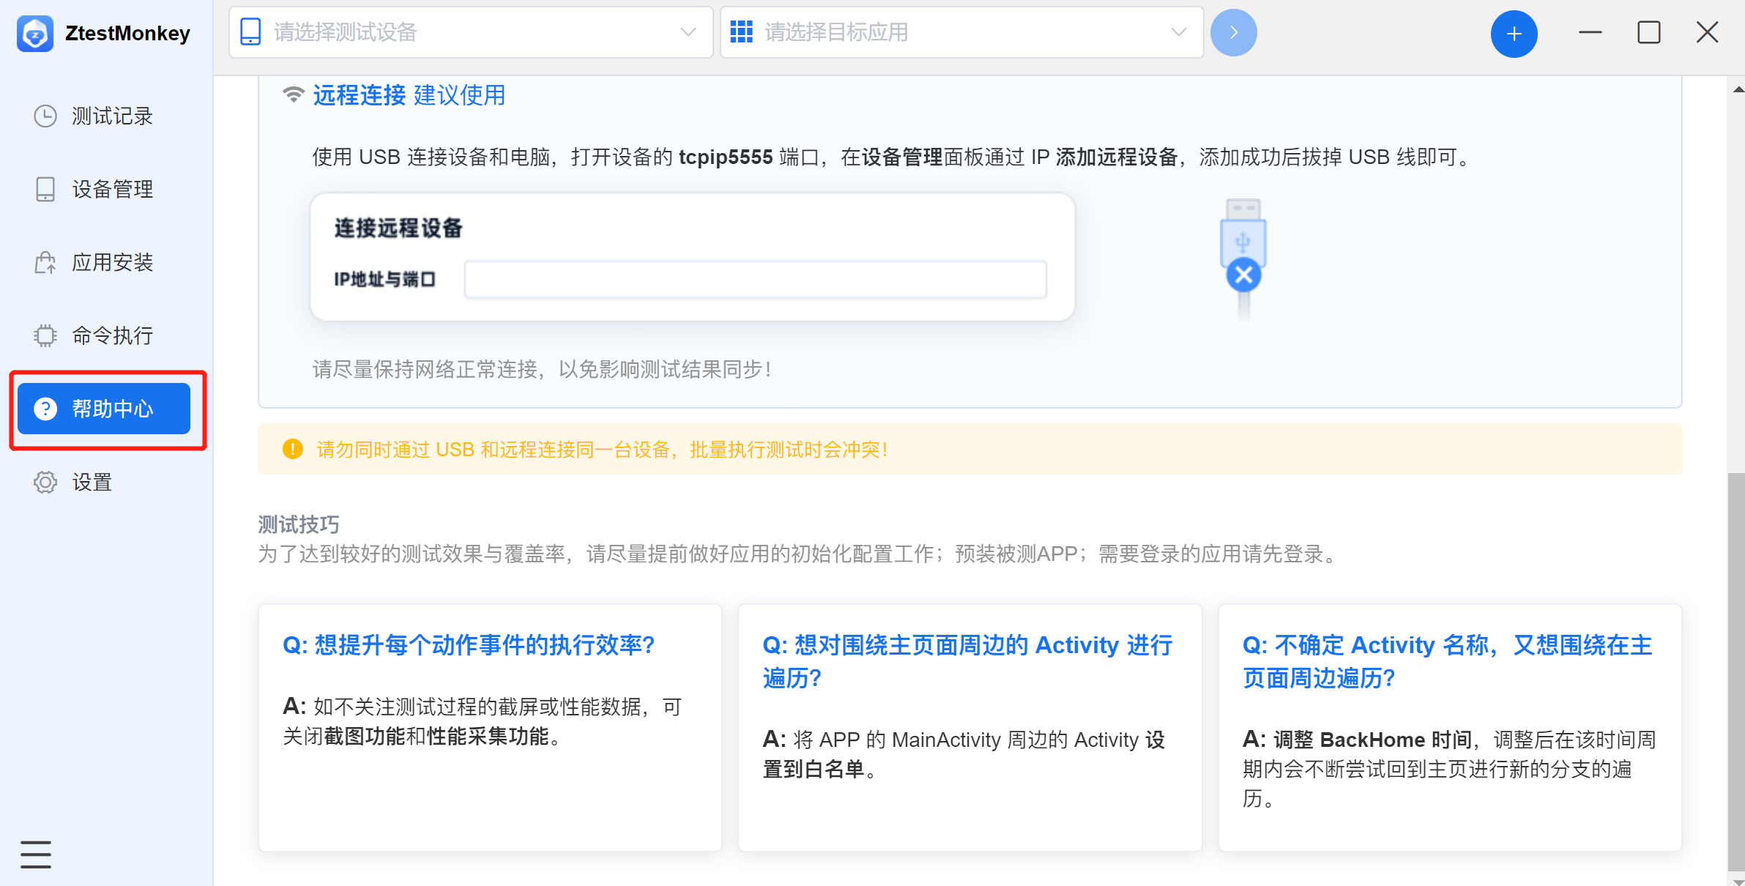The image size is (1745, 886).
Task: Maximize the ZtestMonkey window
Action: 1648,32
